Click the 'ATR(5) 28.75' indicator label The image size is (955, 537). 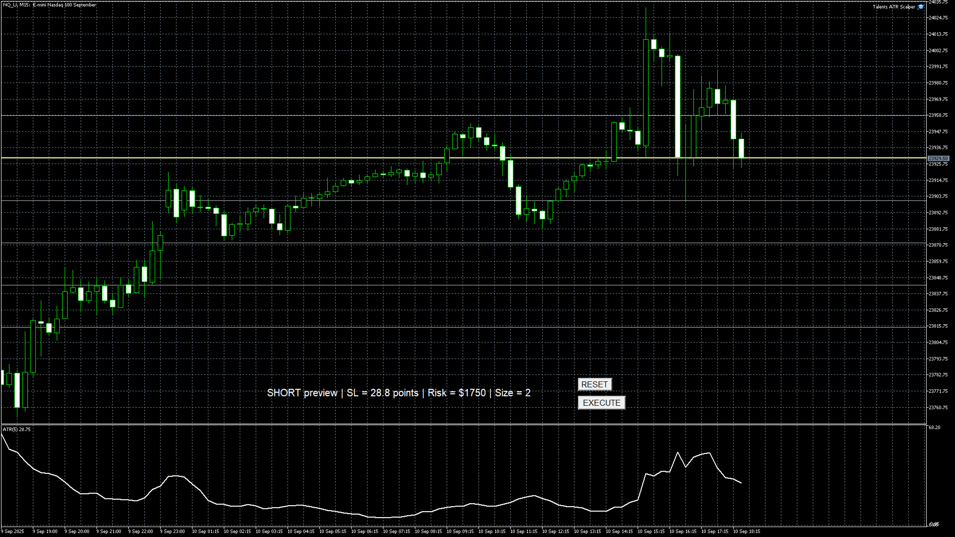pyautogui.click(x=17, y=429)
